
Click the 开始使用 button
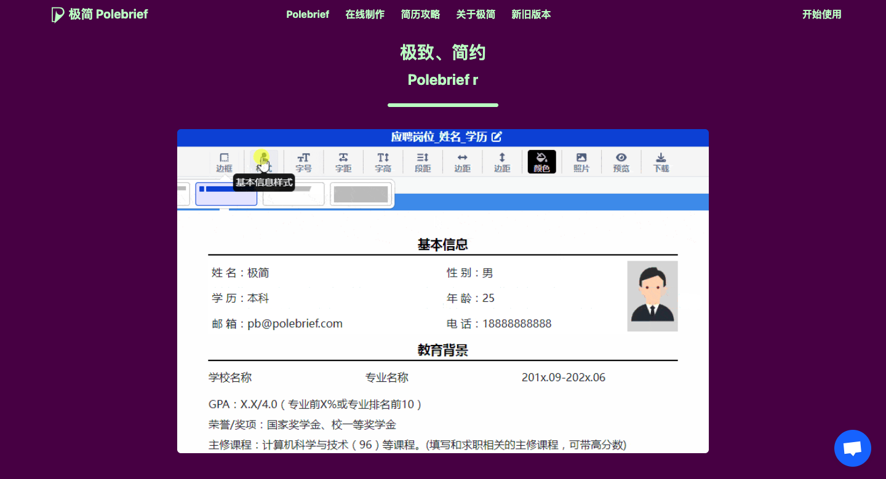(822, 14)
